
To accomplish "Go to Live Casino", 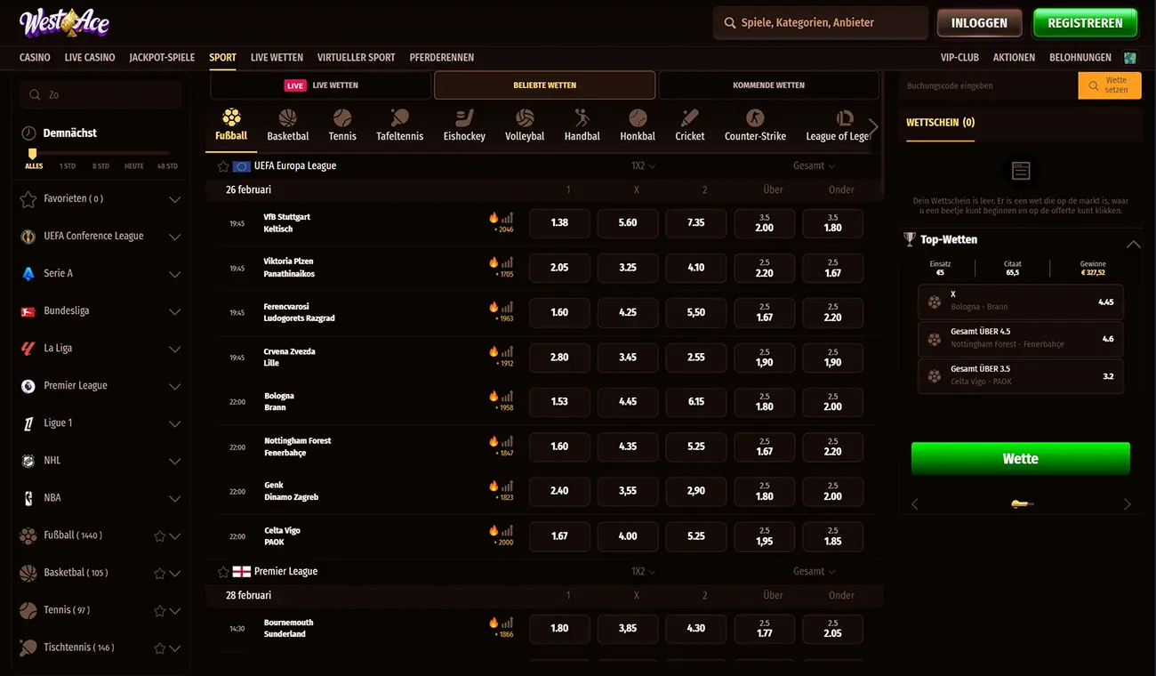I will click(x=90, y=58).
